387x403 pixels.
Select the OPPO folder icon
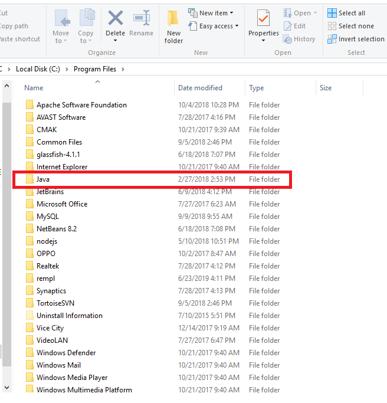point(29,253)
